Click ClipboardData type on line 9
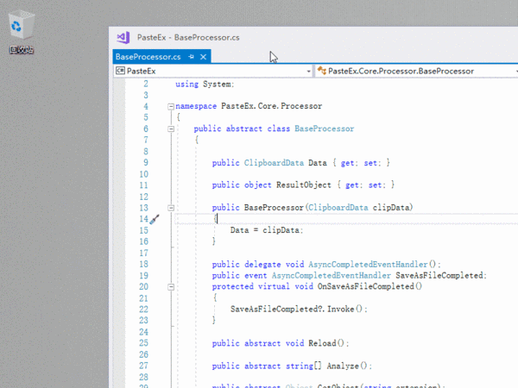This screenshot has width=518, height=388. pyautogui.click(x=275, y=162)
